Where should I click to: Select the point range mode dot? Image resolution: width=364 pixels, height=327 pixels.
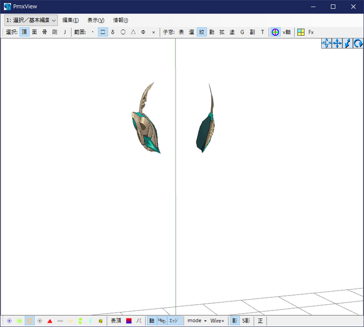93,32
